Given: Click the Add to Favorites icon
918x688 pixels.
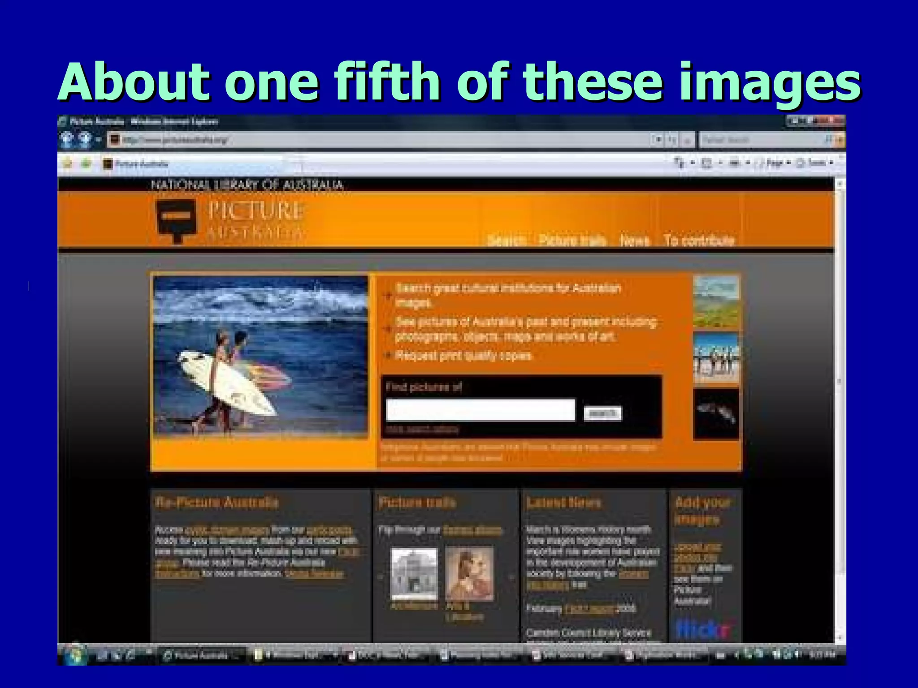Looking at the screenshot, I should [86, 163].
